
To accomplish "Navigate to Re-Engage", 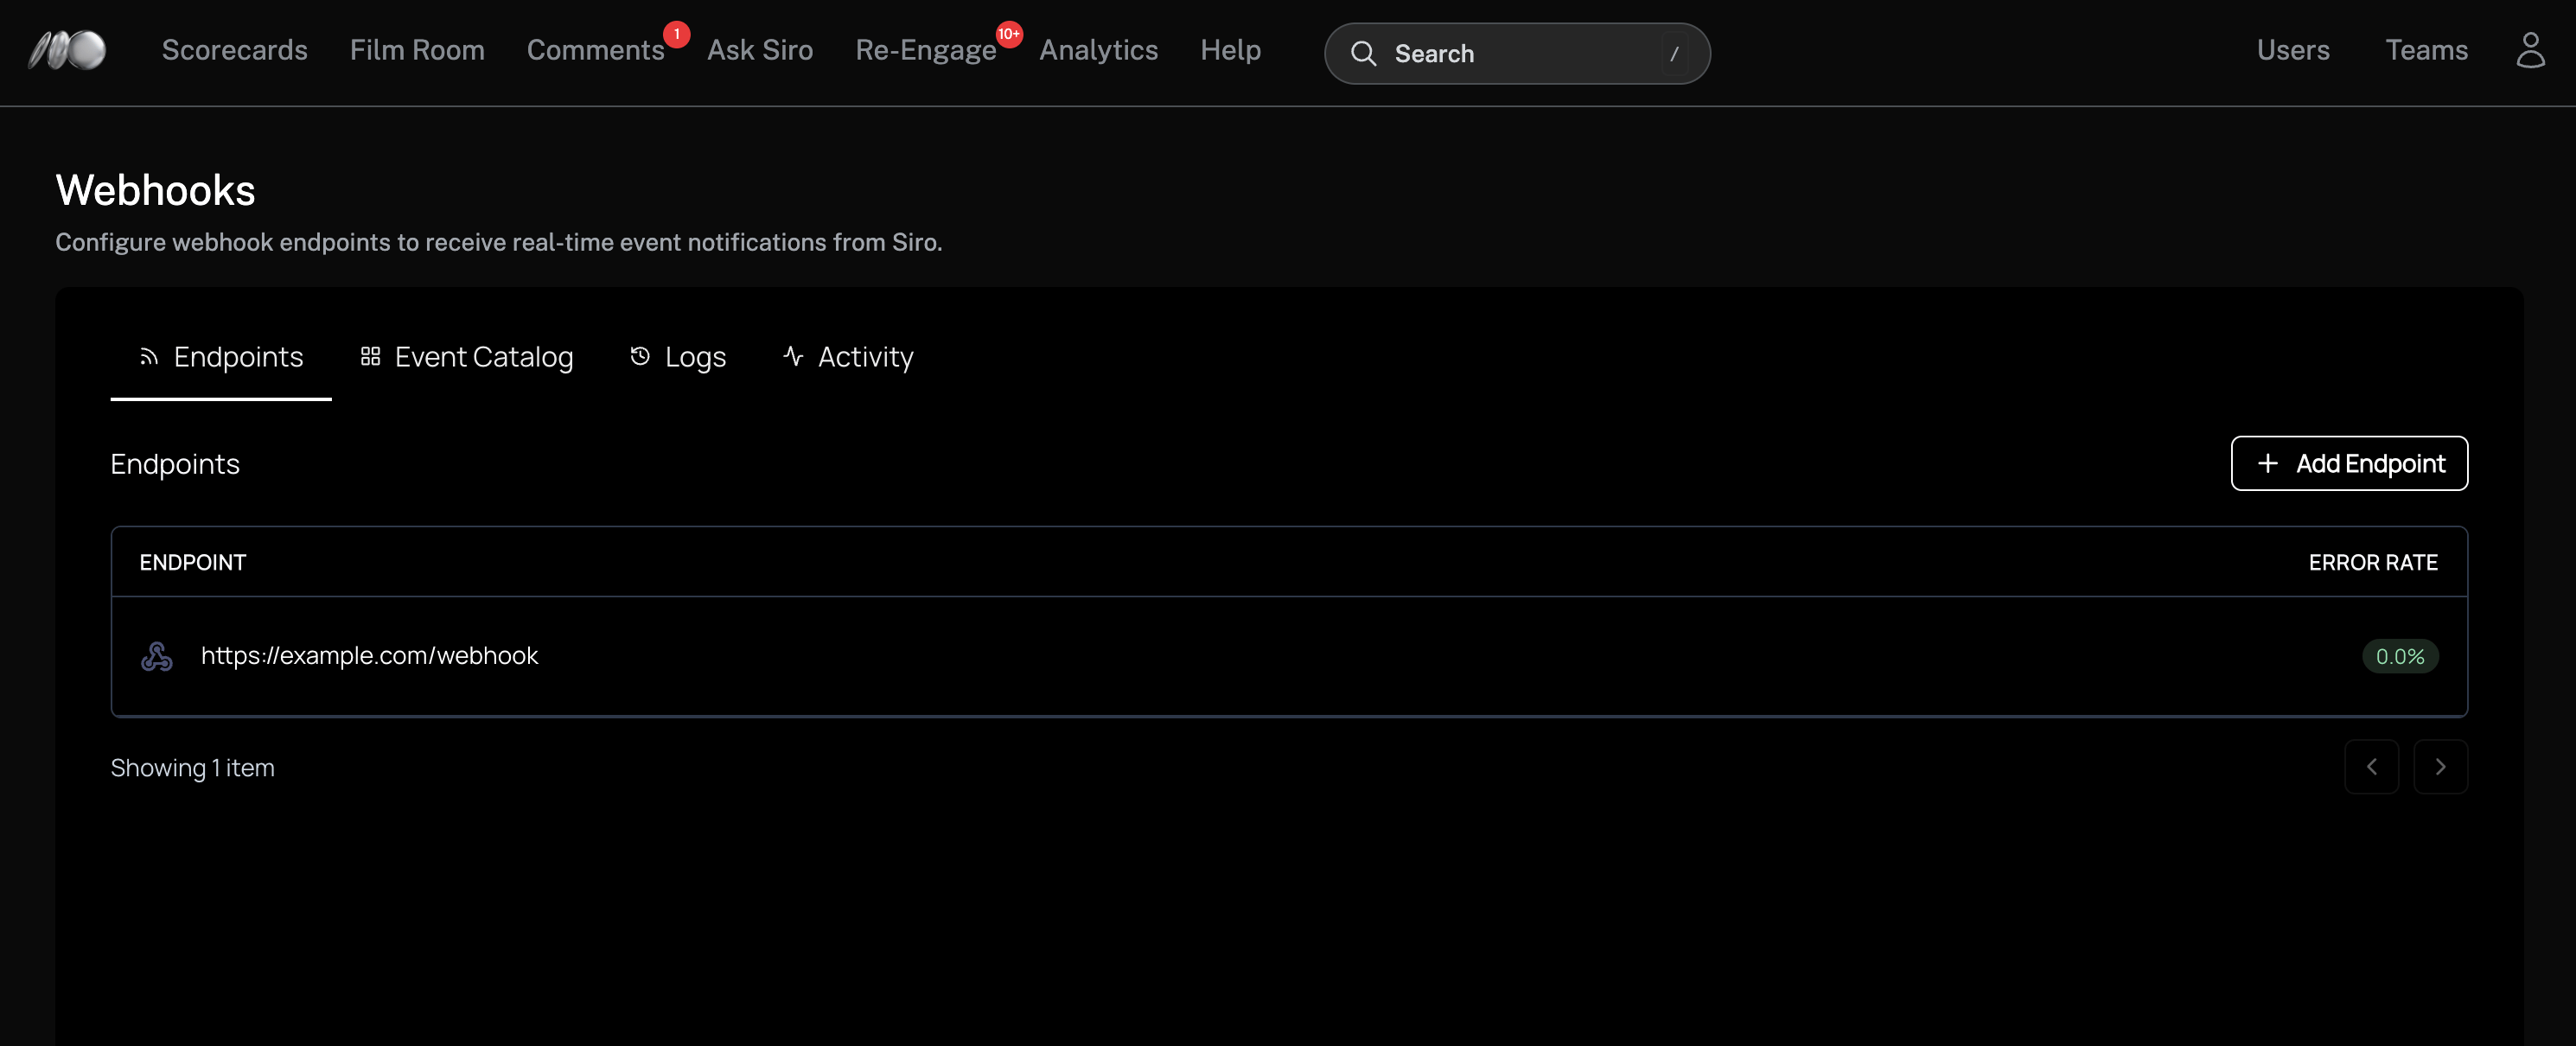I will pos(926,50).
